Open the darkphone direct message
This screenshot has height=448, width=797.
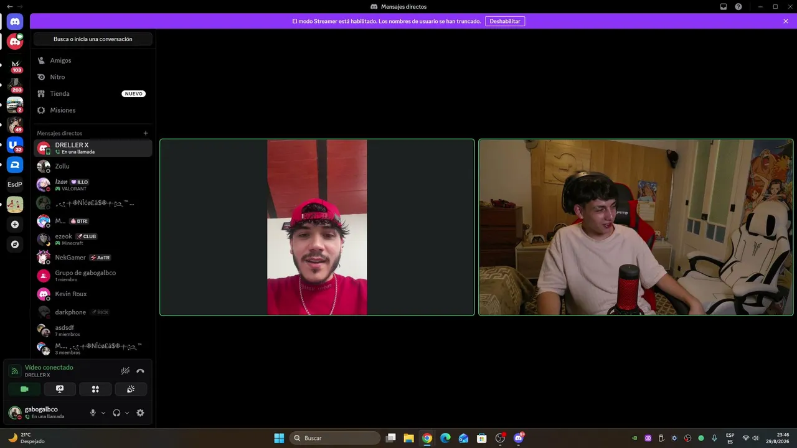(93, 312)
